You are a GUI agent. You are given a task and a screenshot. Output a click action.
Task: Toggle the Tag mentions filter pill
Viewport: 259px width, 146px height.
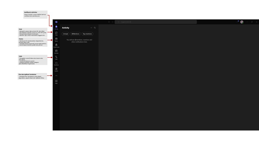tap(87, 34)
